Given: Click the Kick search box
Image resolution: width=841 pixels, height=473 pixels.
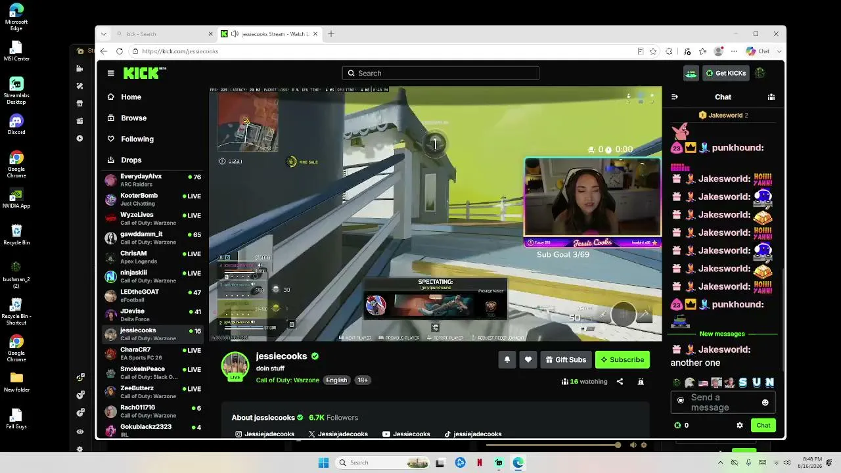Looking at the screenshot, I should (440, 74).
